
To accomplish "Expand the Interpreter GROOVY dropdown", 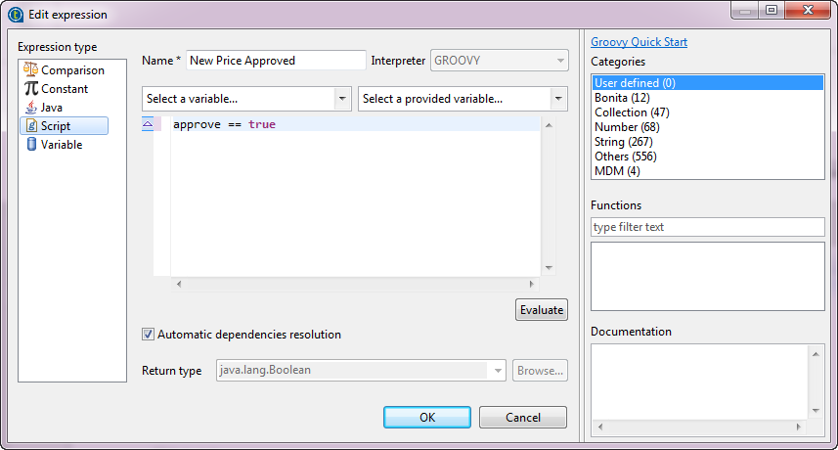I will (560, 61).
